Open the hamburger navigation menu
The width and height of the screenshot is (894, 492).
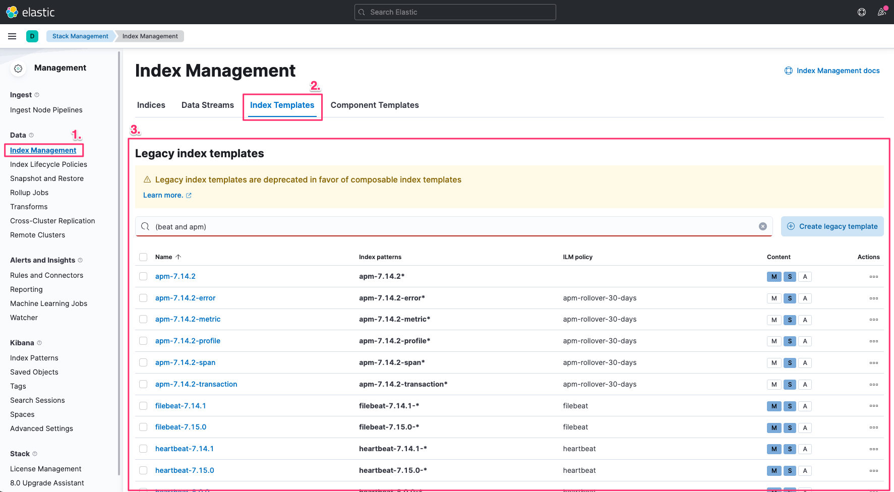12,36
